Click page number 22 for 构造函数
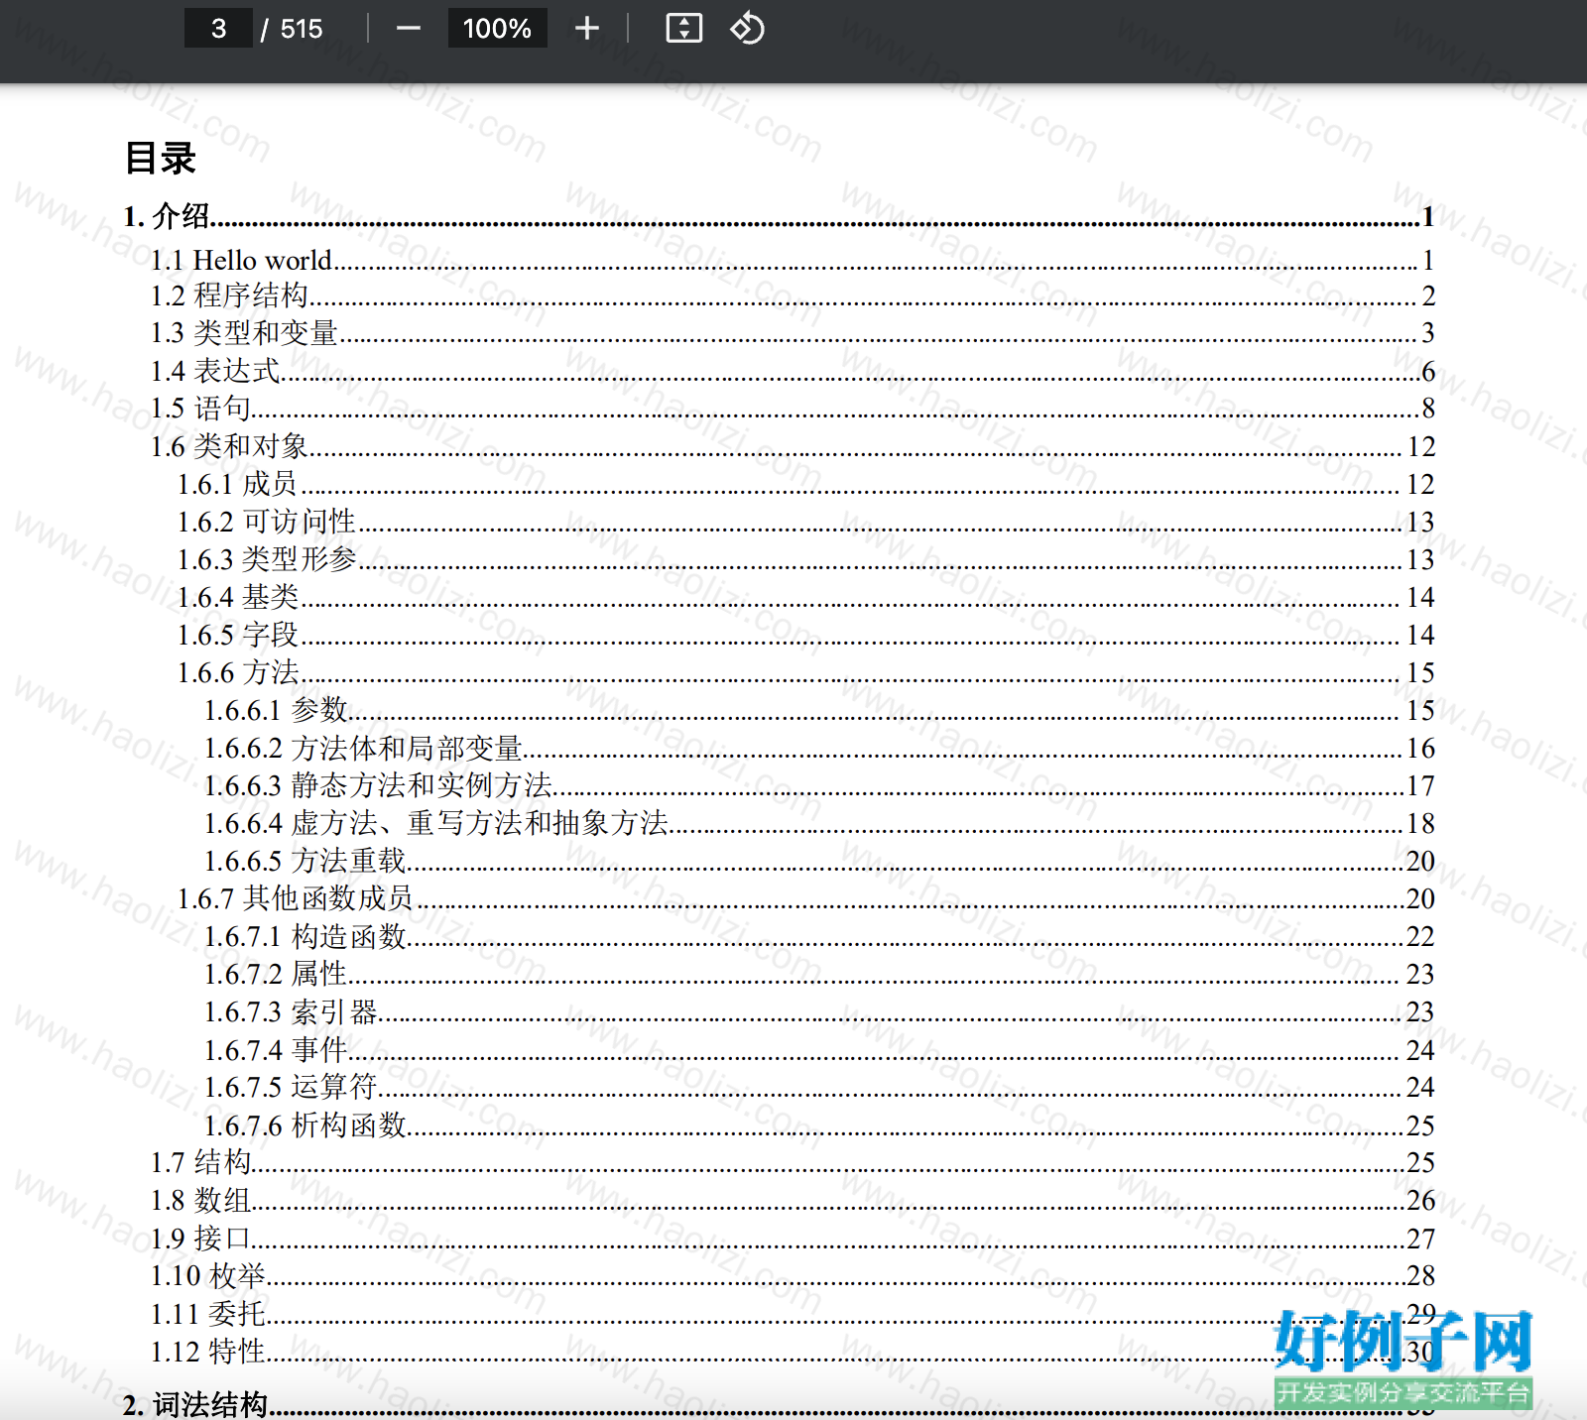This screenshot has width=1587, height=1420. click(1421, 936)
